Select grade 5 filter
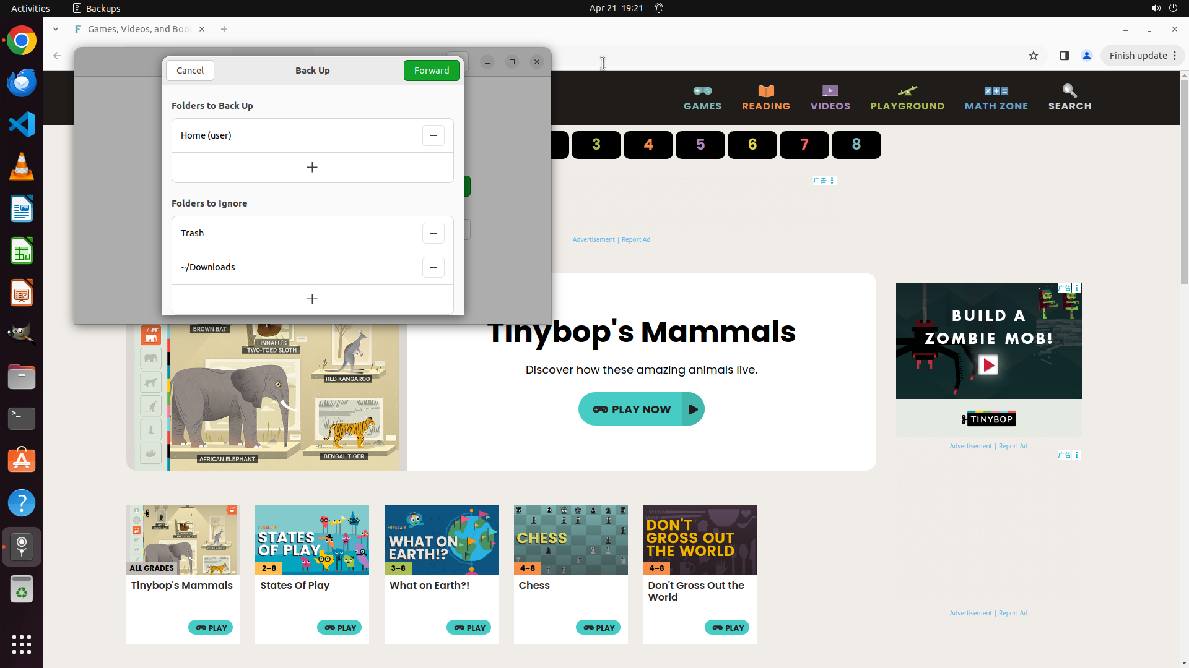The image size is (1189, 668). click(x=700, y=145)
